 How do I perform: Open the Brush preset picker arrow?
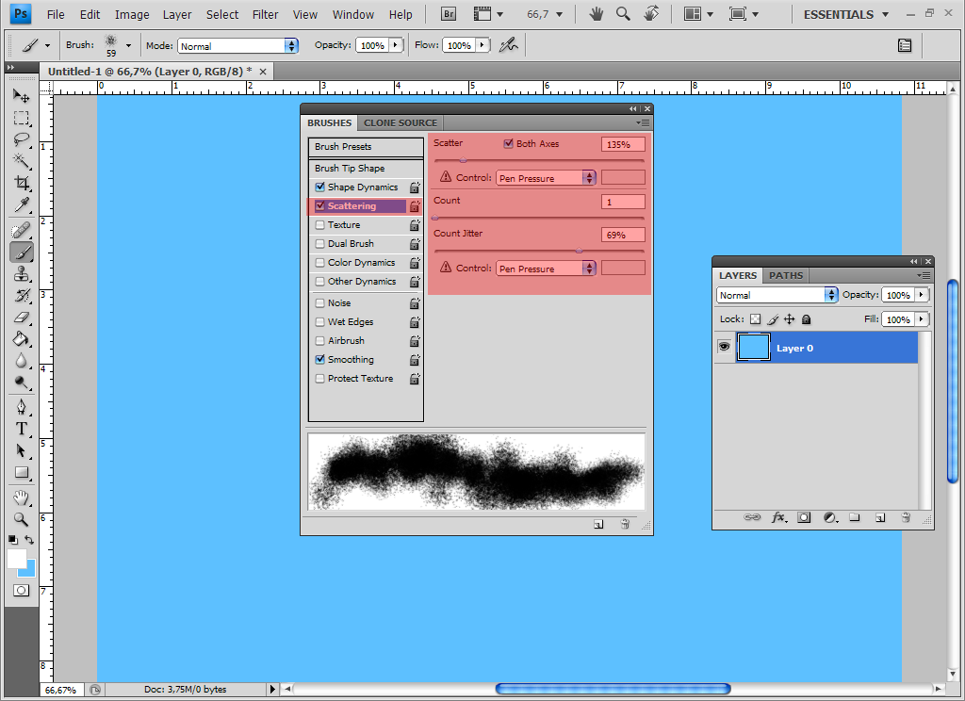(x=128, y=45)
